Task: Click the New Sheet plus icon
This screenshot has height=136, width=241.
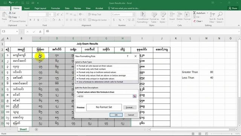Action: (37, 129)
